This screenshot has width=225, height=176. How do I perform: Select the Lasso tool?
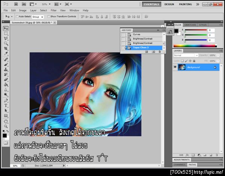point(6,39)
